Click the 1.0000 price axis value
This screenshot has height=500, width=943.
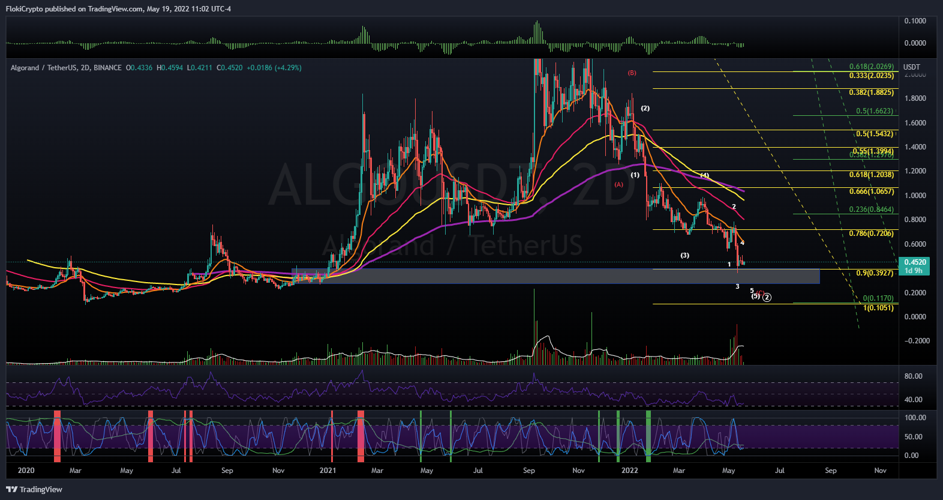click(915, 196)
